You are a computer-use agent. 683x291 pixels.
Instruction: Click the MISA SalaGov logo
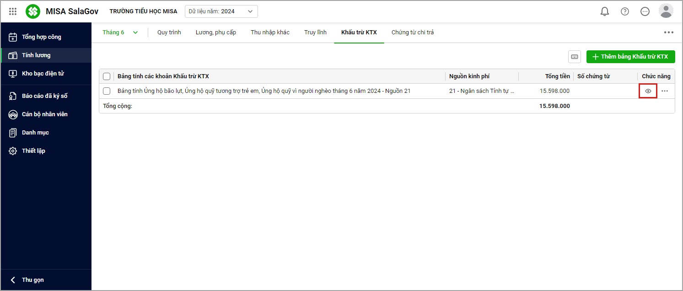point(33,11)
